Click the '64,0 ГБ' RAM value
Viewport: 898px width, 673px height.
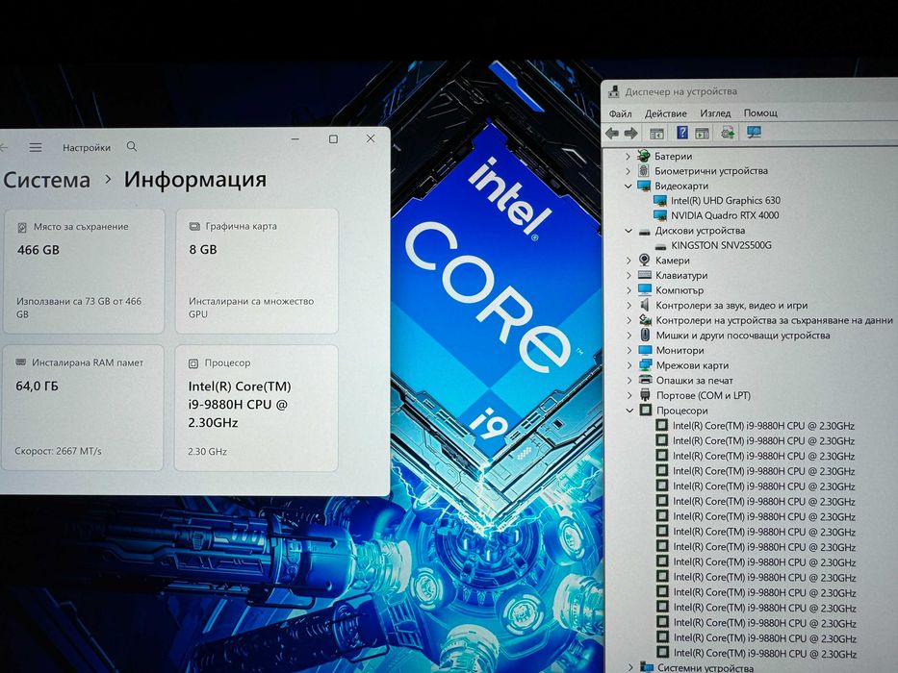(37, 386)
